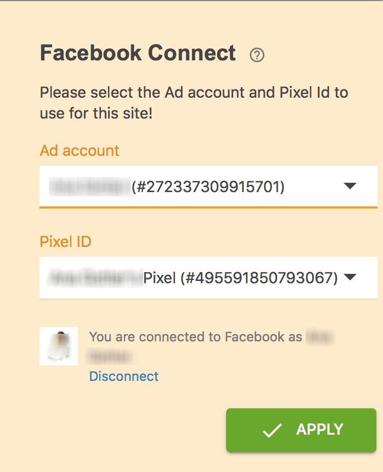Click the Ad account number #272337309915701

[x=208, y=187]
